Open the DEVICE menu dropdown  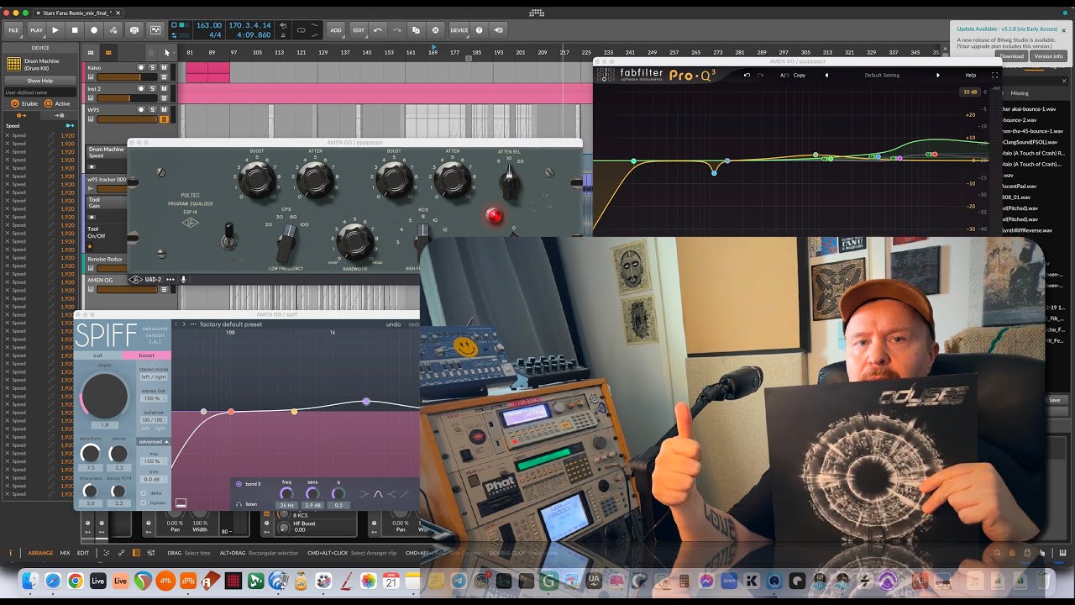[x=459, y=30]
